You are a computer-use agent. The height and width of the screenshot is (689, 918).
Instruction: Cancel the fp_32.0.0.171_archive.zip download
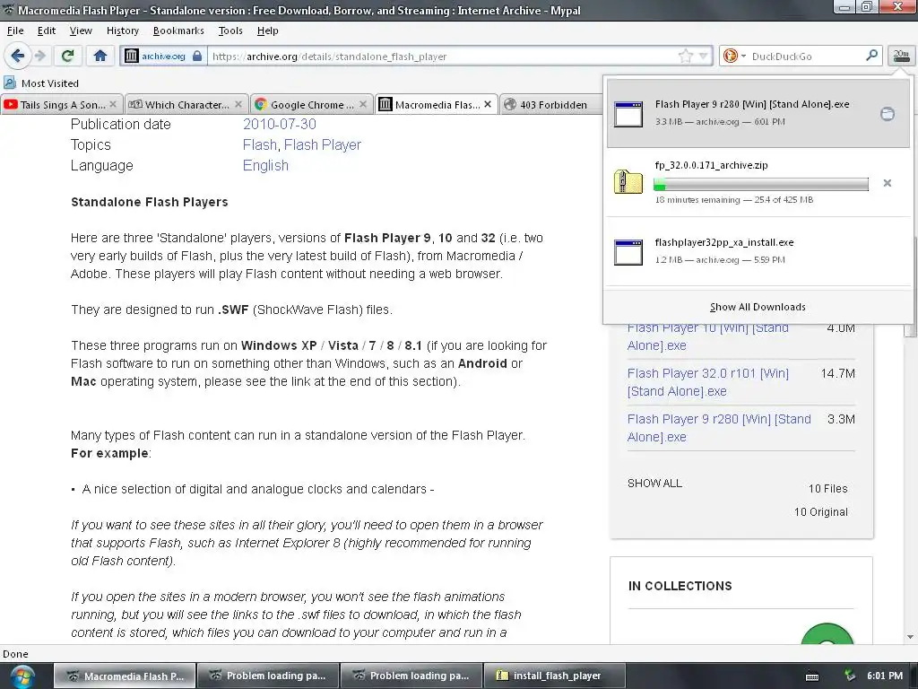coord(887,183)
